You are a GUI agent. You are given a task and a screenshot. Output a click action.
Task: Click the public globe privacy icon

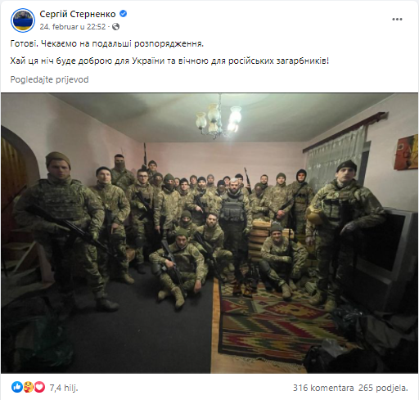[x=115, y=27]
